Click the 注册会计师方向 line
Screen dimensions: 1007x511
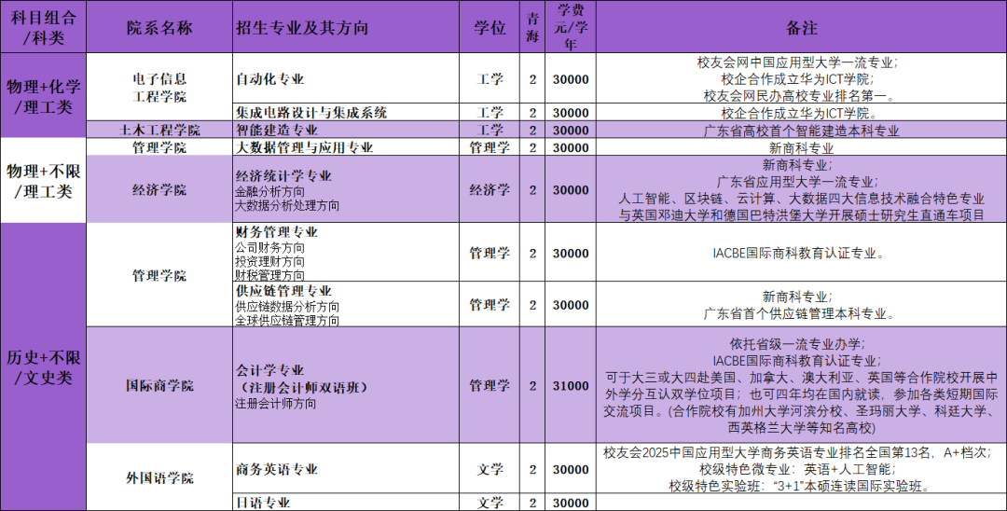click(275, 403)
